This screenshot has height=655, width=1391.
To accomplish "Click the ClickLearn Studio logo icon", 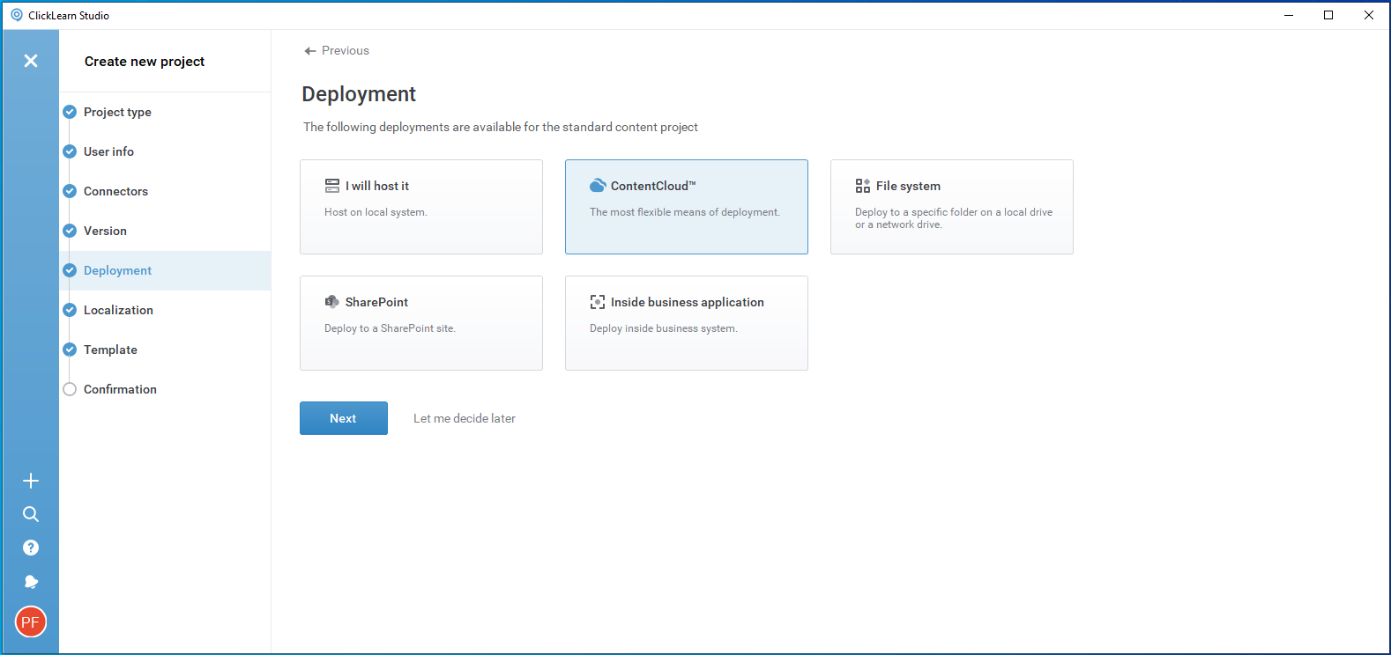I will point(17,15).
